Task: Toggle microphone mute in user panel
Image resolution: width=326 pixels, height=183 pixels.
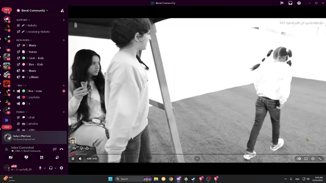Action: click(40, 168)
